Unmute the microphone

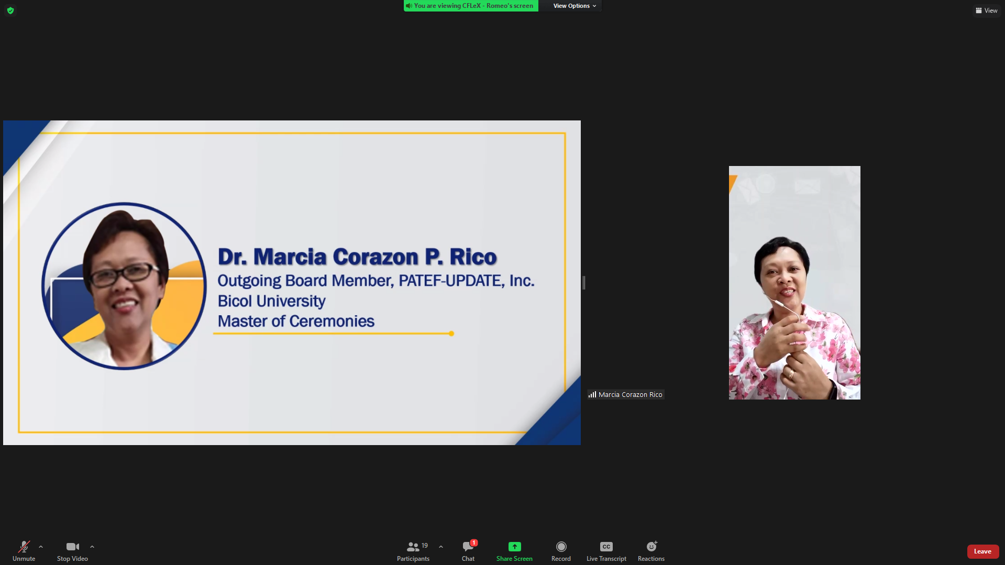click(x=24, y=550)
